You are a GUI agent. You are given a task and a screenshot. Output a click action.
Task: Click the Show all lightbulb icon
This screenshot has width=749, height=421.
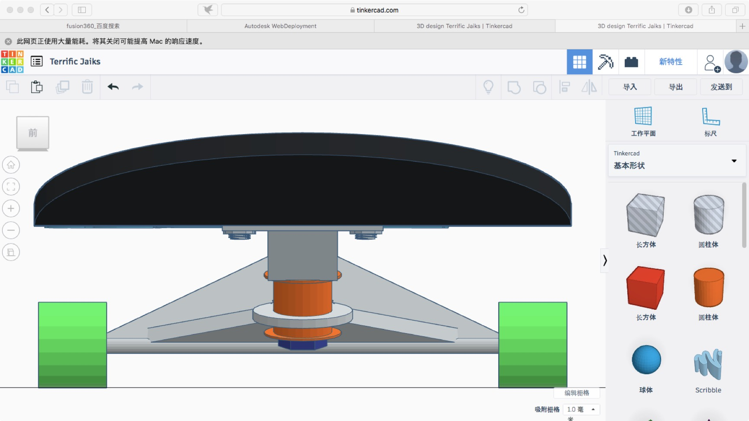coord(488,87)
